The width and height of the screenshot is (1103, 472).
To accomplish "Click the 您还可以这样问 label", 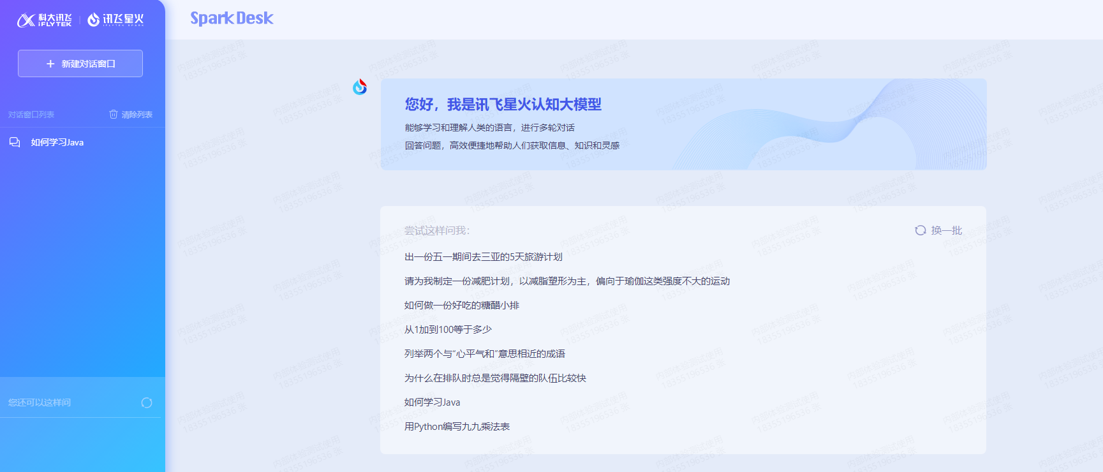I will pyautogui.click(x=40, y=402).
